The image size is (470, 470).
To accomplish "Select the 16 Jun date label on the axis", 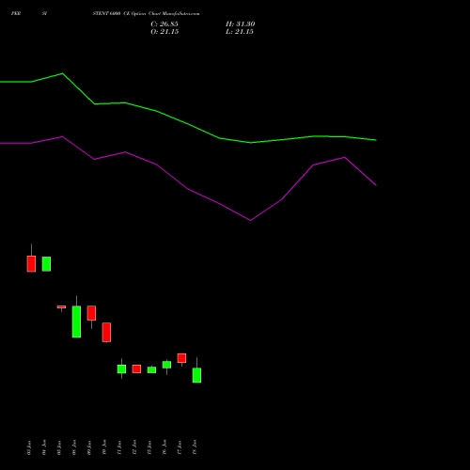I will pos(164,447).
